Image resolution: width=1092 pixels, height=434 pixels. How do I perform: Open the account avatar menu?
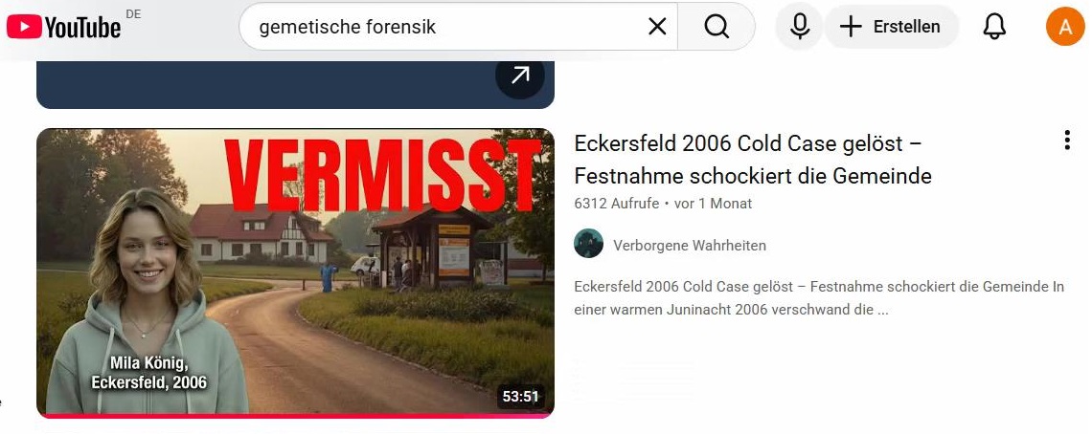(x=1065, y=27)
